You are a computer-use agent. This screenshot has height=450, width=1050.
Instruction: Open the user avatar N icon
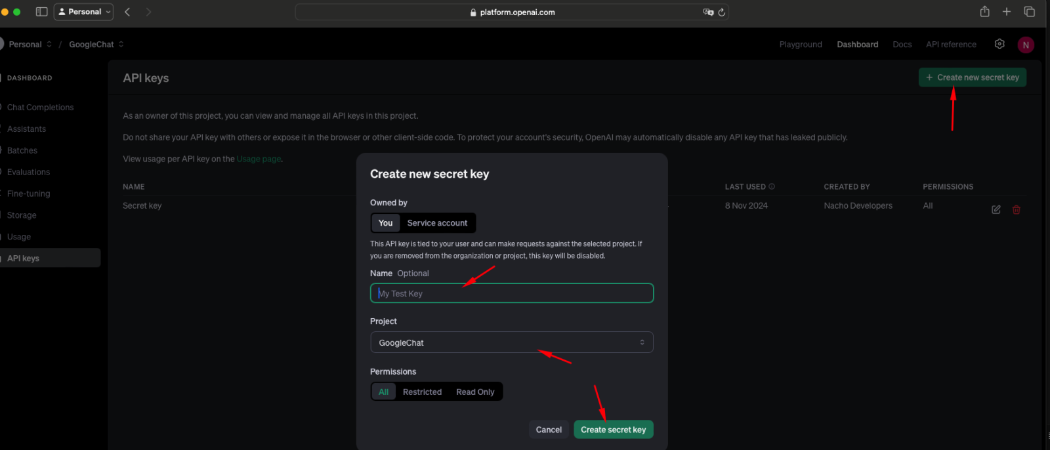(x=1025, y=45)
